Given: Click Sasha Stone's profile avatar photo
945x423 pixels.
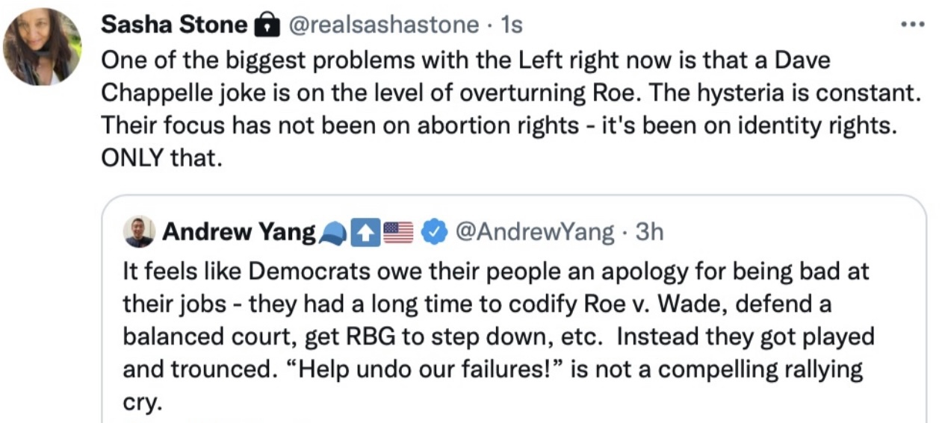Looking at the screenshot, I should pyautogui.click(x=42, y=47).
